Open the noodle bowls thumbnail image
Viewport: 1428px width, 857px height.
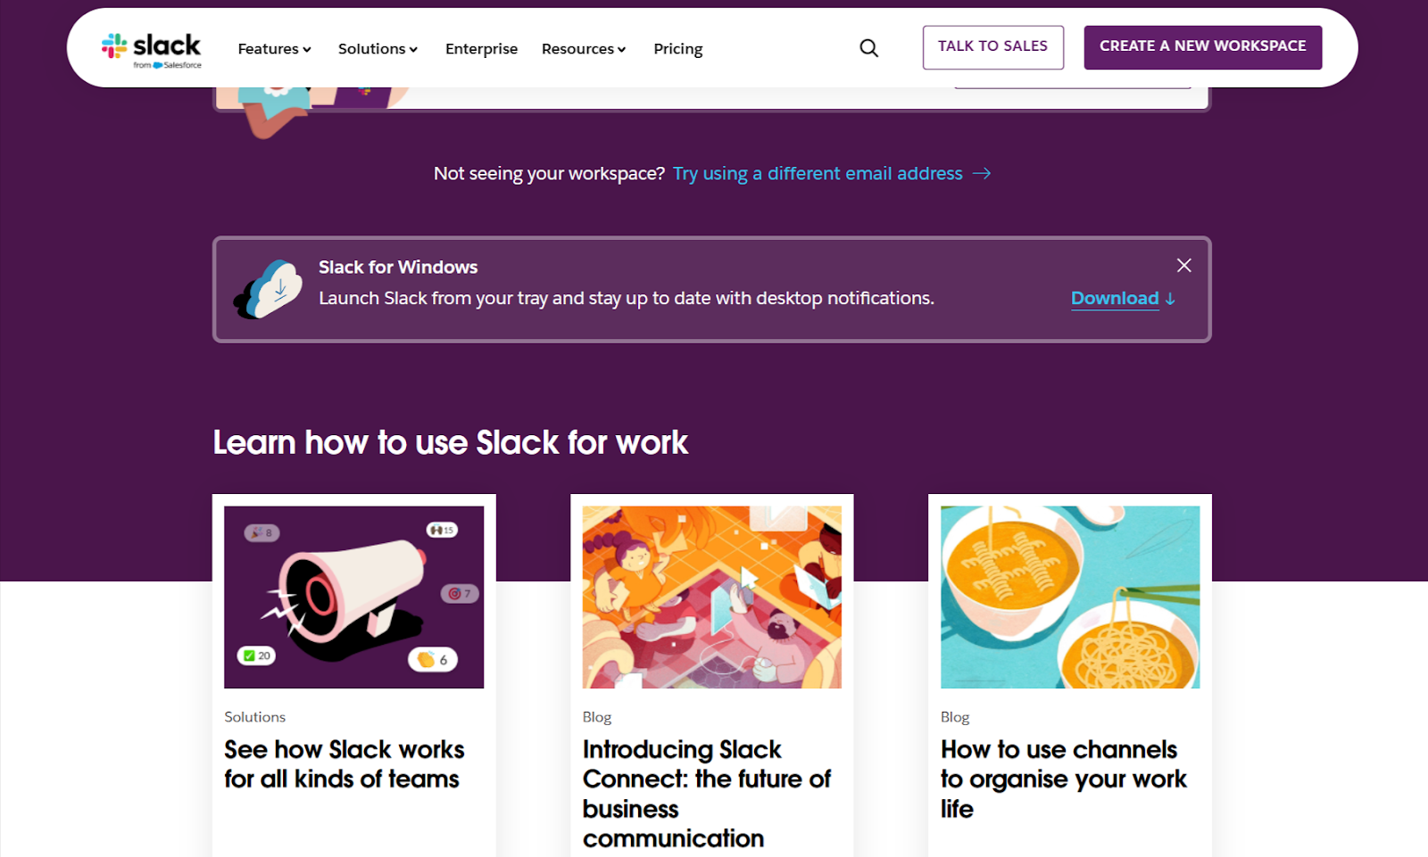pyautogui.click(x=1070, y=597)
